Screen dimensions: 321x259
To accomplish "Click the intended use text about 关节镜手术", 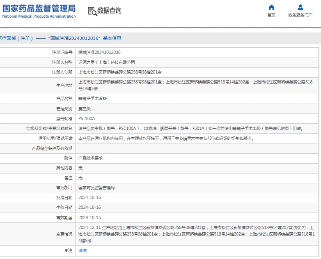I will pos(166,139).
